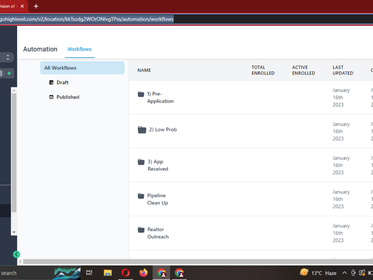Switch to the second Chrome taskbar window
The height and width of the screenshot is (280, 373).
coord(179,273)
